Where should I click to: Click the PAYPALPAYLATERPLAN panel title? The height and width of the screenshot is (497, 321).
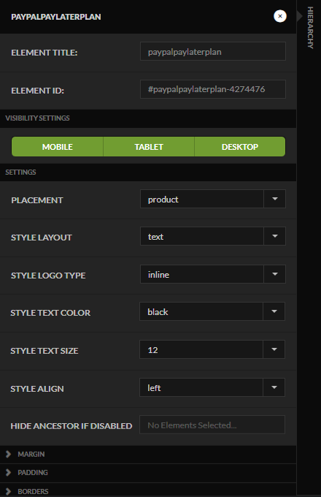pyautogui.click(x=56, y=17)
